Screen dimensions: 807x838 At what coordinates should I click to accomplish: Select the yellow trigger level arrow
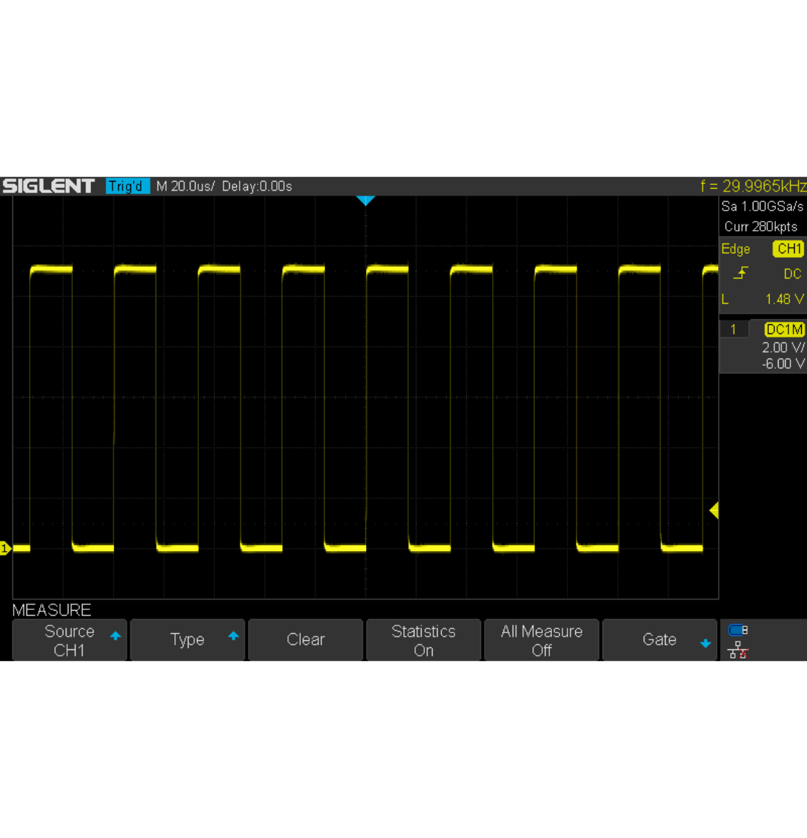tap(714, 510)
